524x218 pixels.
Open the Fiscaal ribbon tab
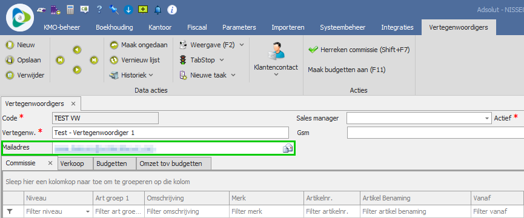coord(197,27)
